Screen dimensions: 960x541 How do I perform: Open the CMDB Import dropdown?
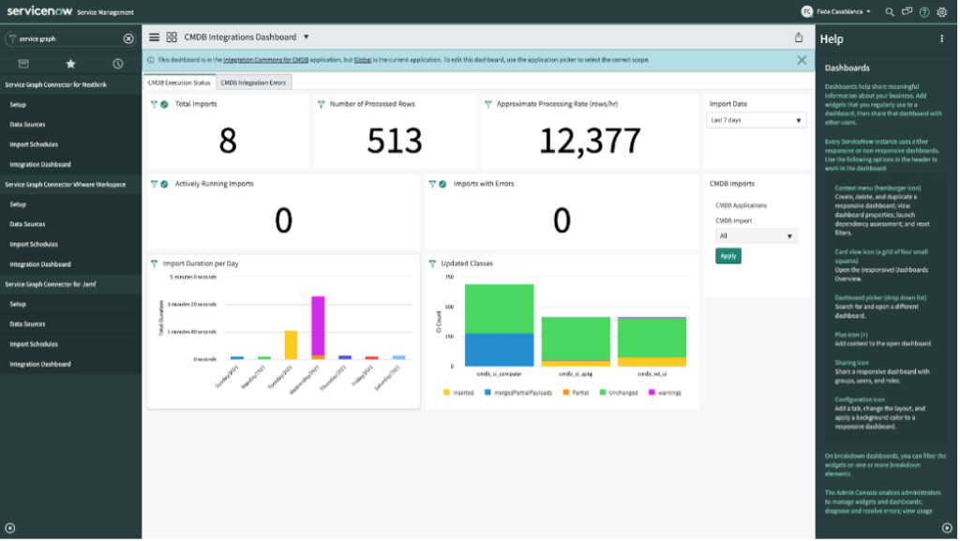coord(756,235)
